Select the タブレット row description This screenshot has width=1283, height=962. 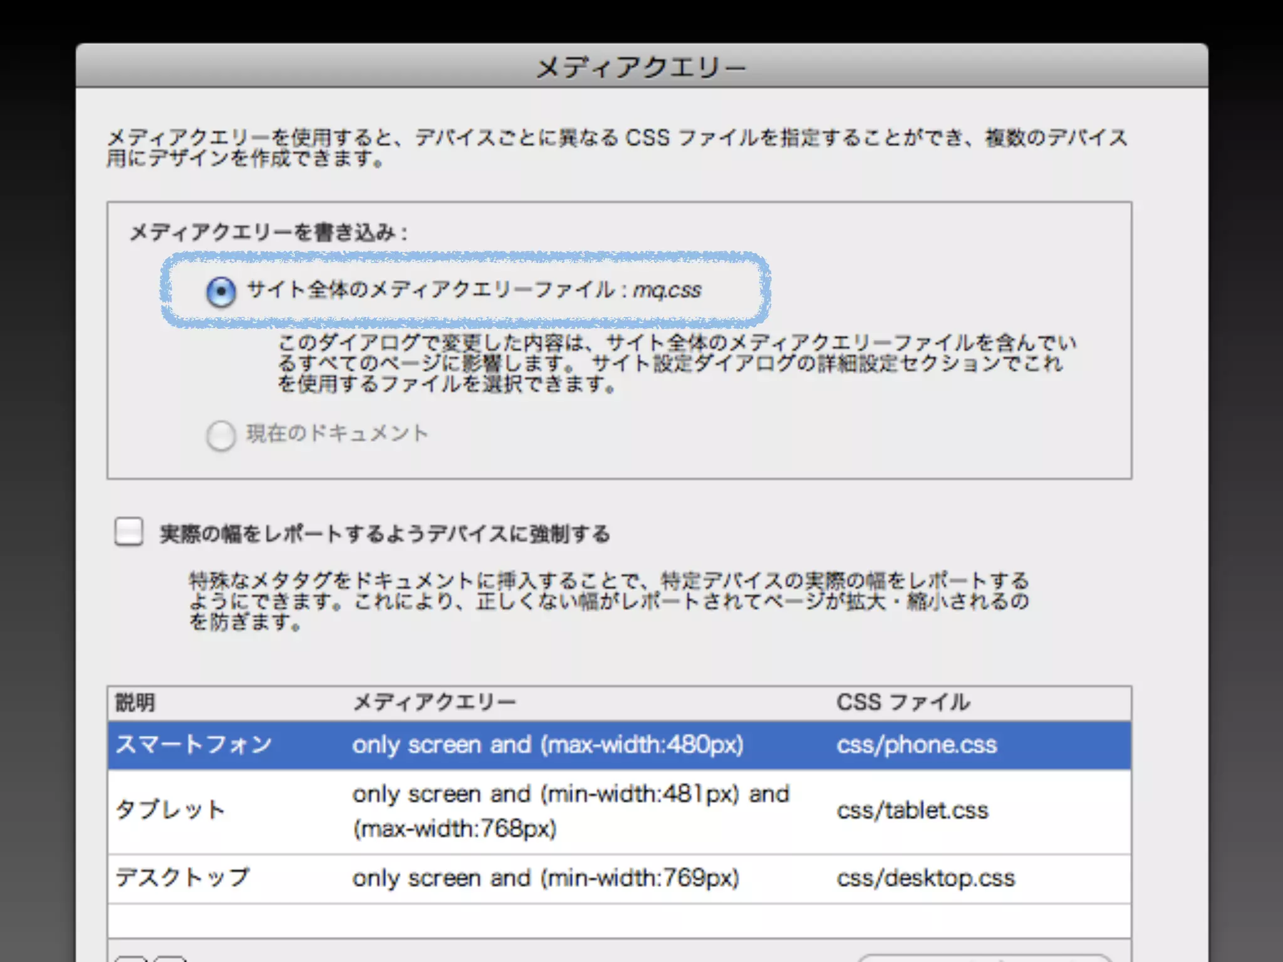(170, 810)
